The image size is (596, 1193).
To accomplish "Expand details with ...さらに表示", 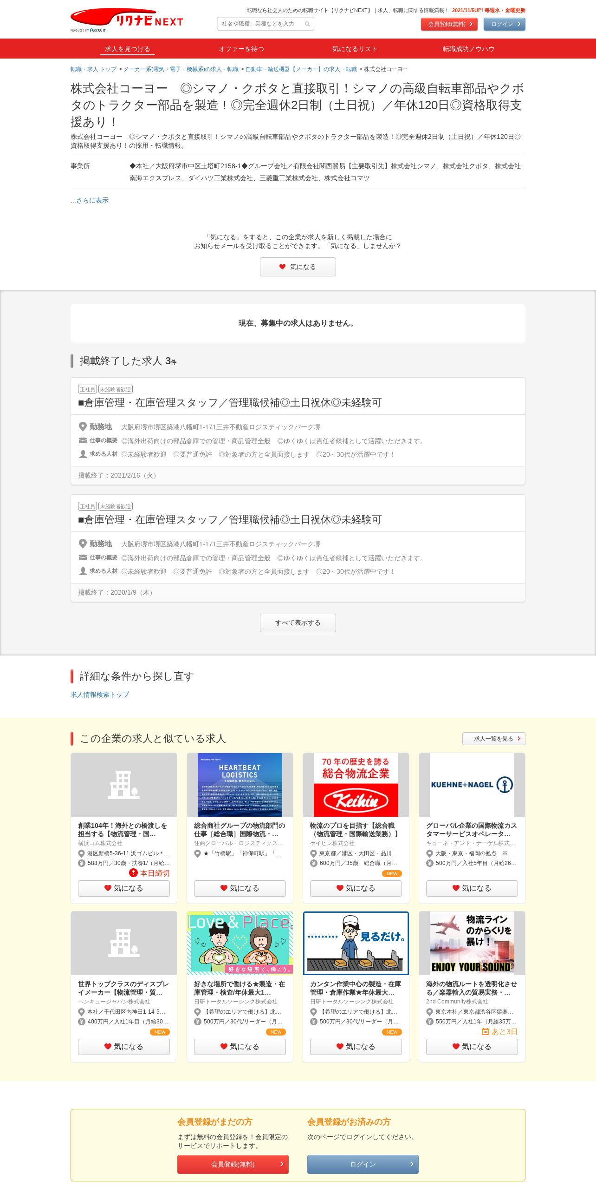I will 90,200.
